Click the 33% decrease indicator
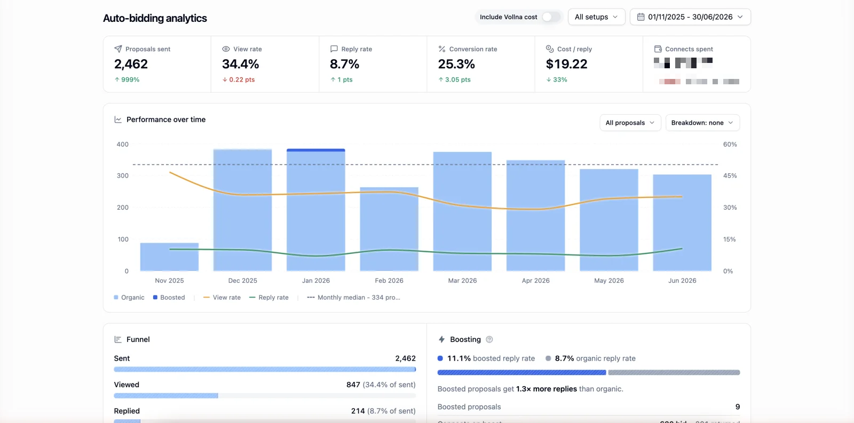 pyautogui.click(x=557, y=79)
